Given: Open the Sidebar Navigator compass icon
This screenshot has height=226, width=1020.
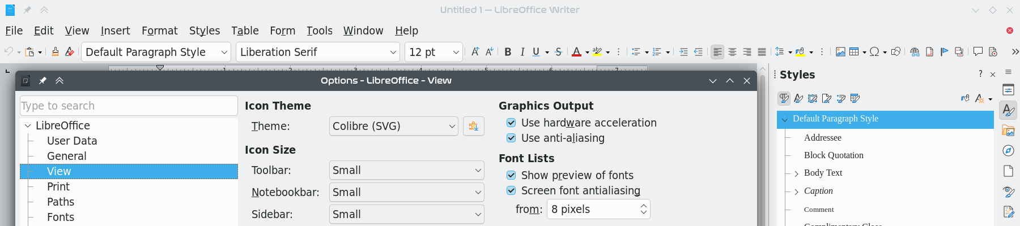Looking at the screenshot, I should pyautogui.click(x=1008, y=150).
